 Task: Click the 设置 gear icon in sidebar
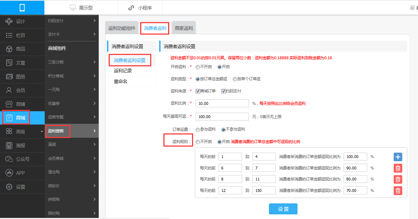click(9, 187)
